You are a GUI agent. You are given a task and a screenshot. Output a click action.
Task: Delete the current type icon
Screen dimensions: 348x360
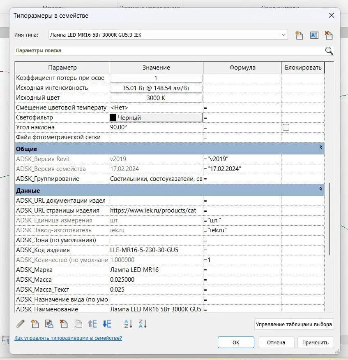(x=329, y=35)
